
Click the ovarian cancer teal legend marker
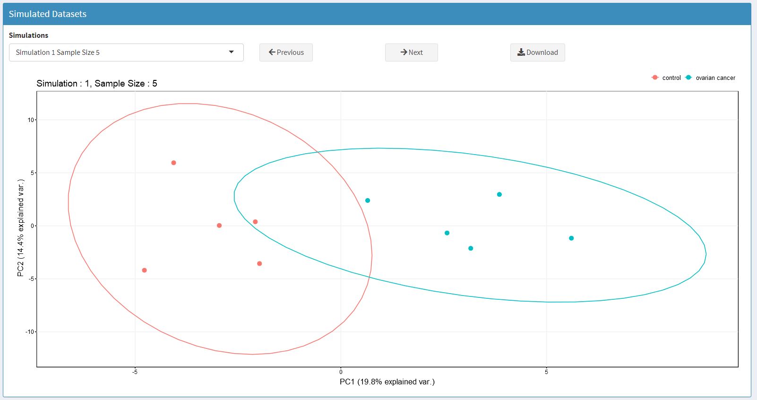point(688,78)
